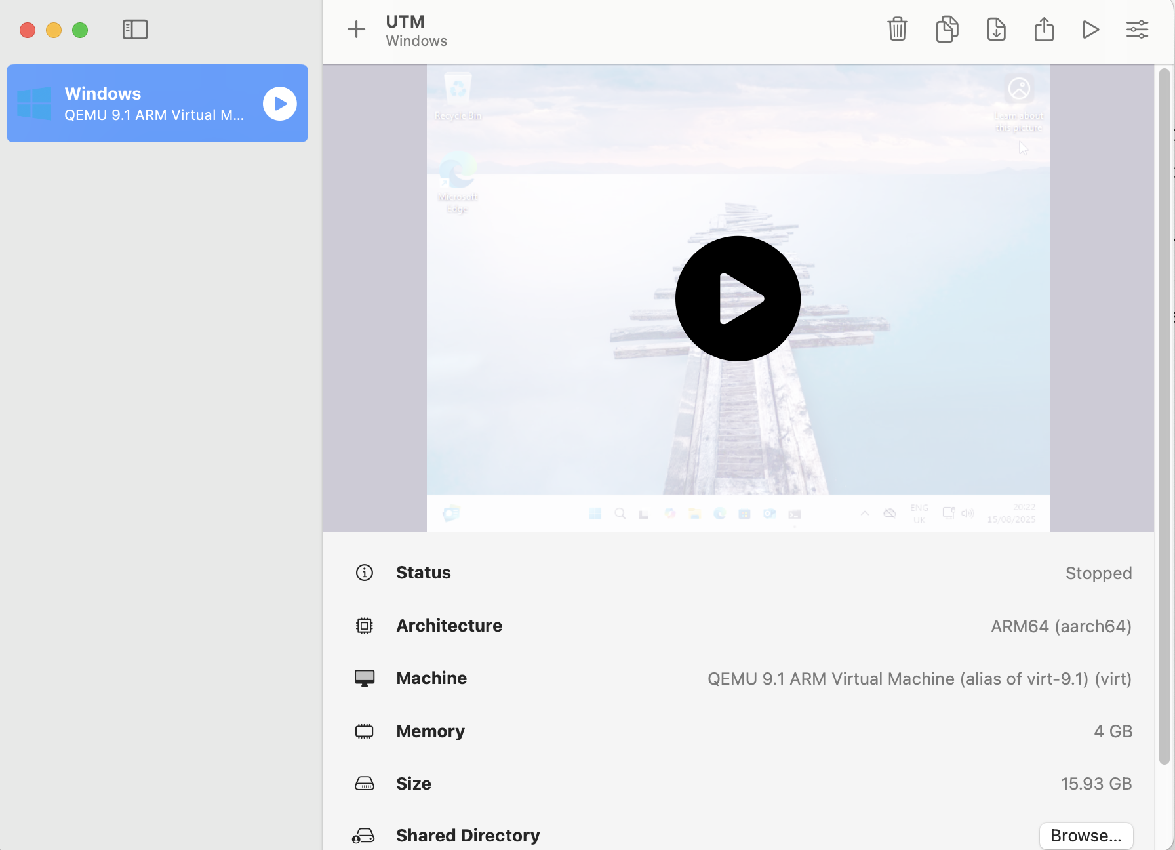Open VM settings with the sliders icon
Image resolution: width=1175 pixels, height=850 pixels.
tap(1137, 30)
